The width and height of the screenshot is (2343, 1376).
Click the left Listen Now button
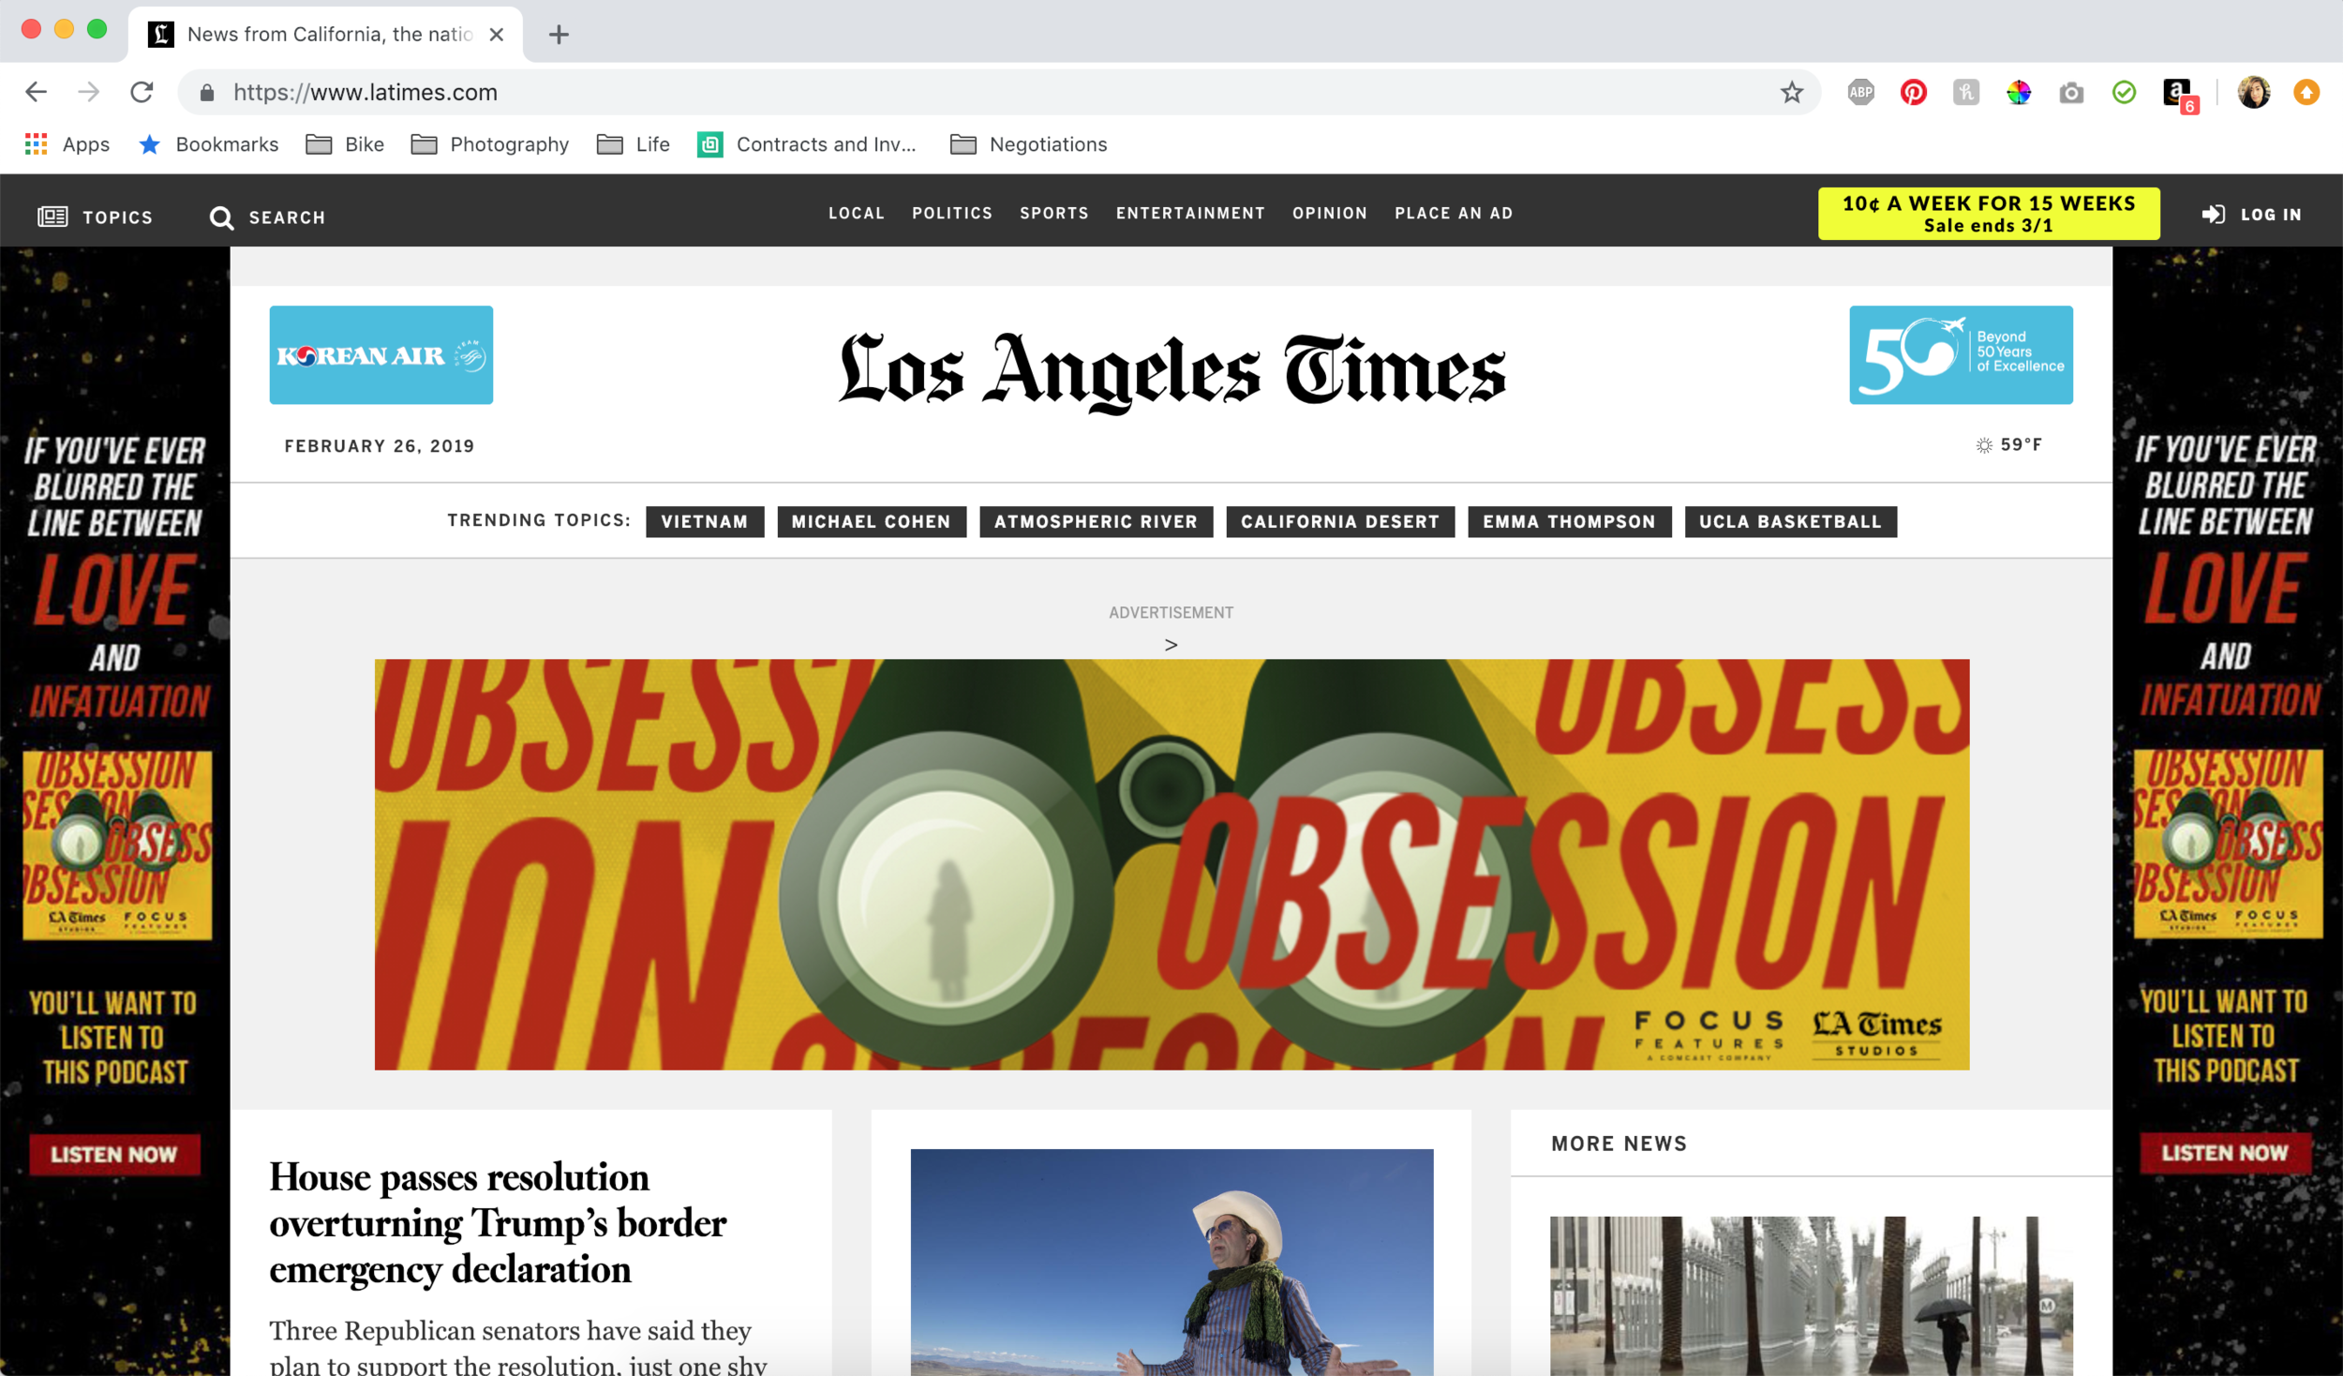(x=114, y=1154)
